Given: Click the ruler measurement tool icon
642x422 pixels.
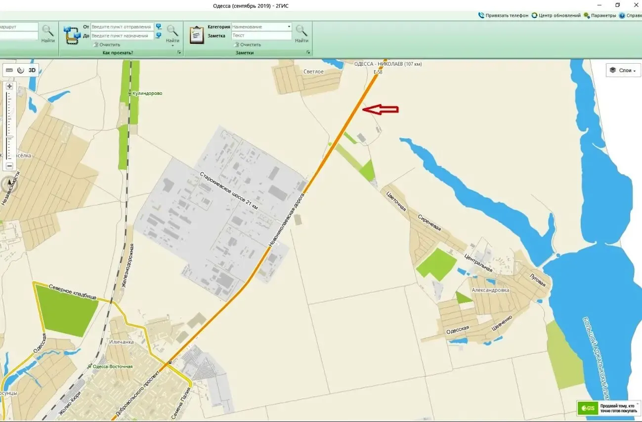Looking at the screenshot, I should [9, 70].
